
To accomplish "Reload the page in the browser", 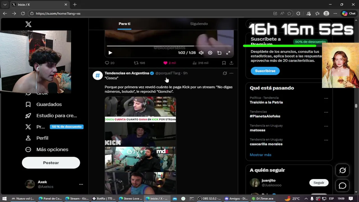I will (23, 13).
